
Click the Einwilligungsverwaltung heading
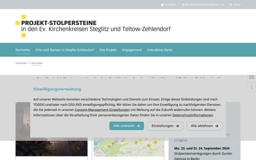(57, 89)
